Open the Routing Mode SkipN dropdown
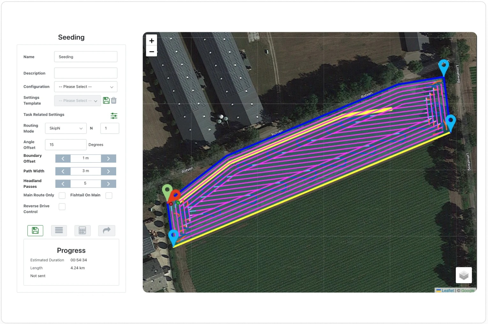Image resolution: width=488 pixels, height=324 pixels. (65, 128)
